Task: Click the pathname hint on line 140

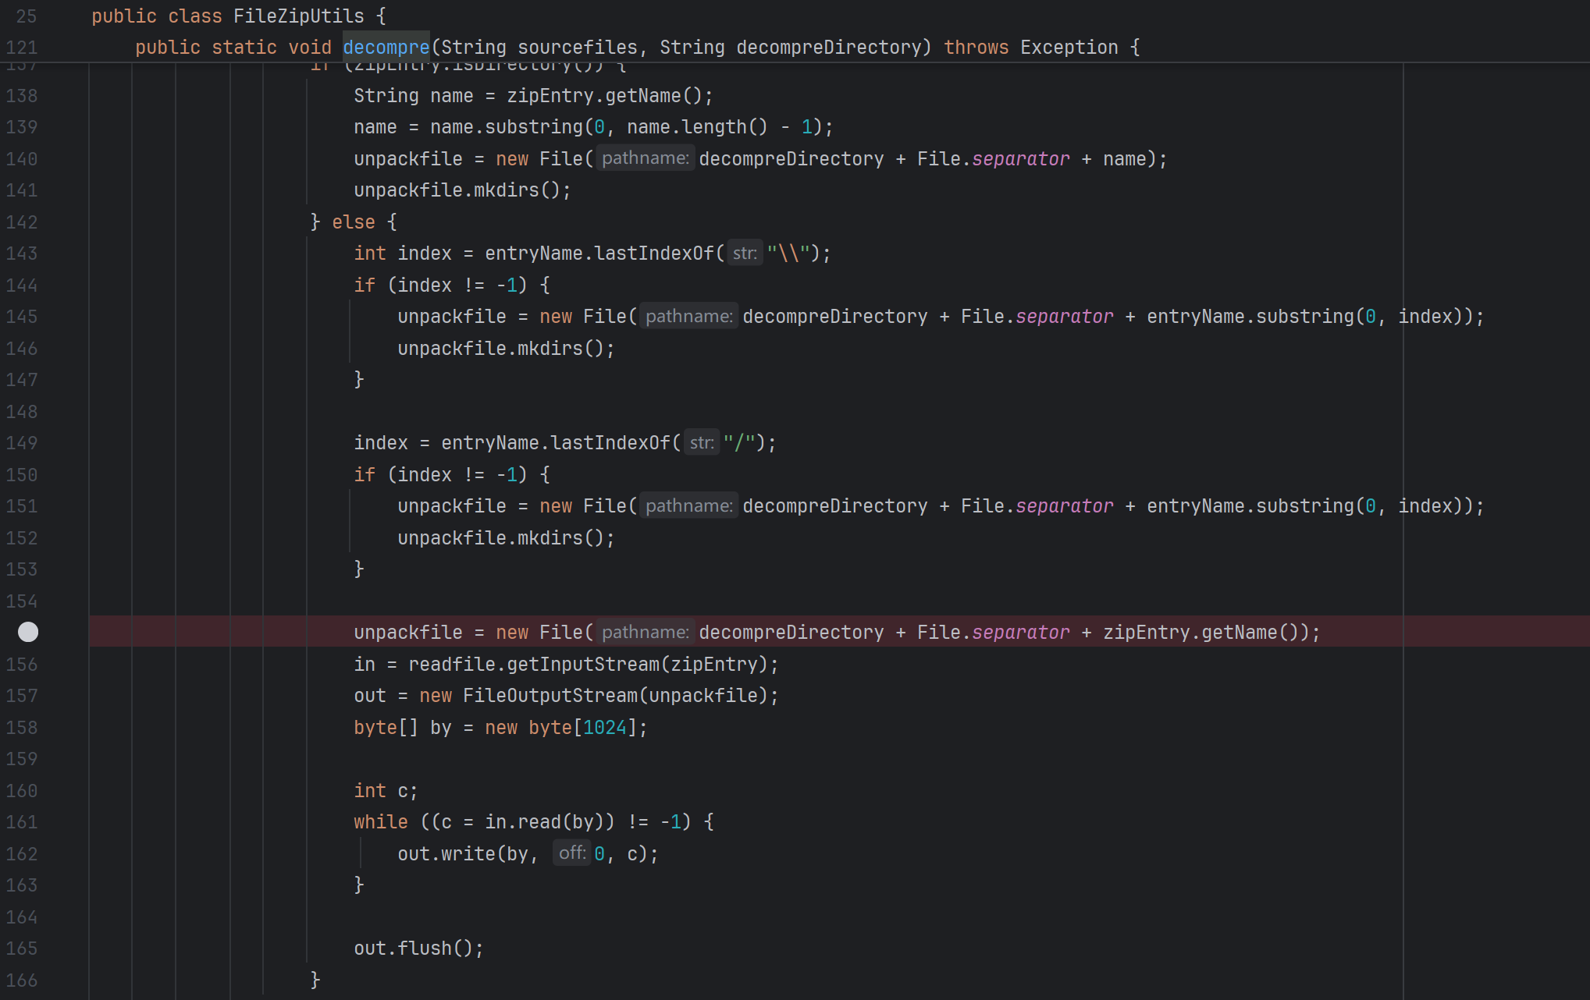Action: (x=645, y=158)
